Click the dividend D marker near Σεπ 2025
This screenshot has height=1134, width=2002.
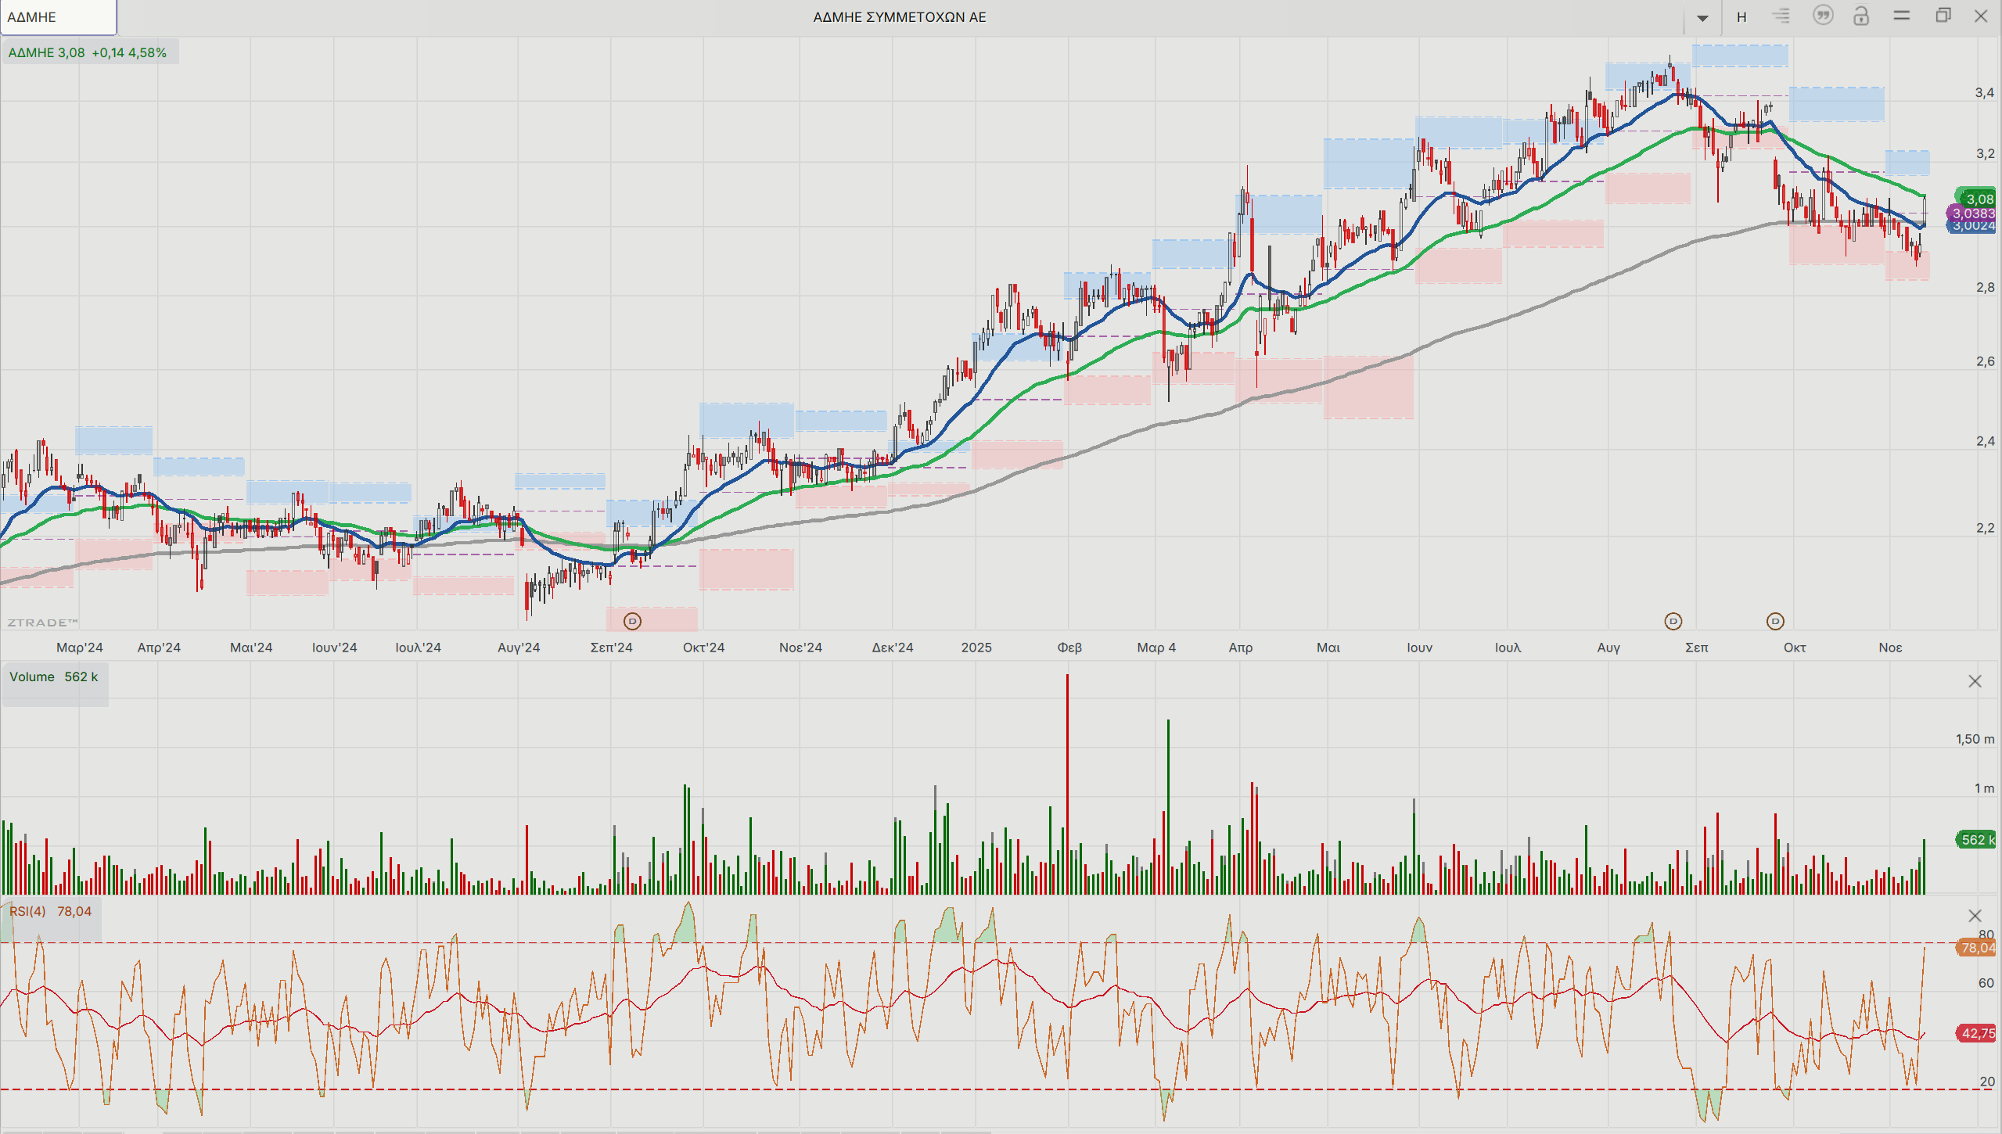click(x=1673, y=621)
